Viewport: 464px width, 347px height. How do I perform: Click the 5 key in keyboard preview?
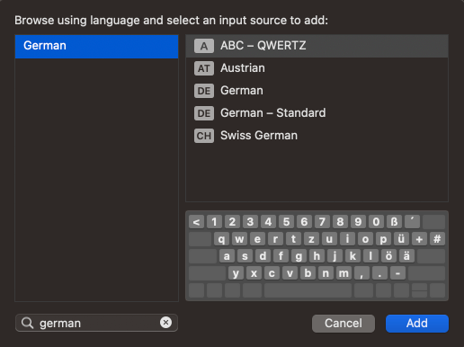click(x=286, y=222)
